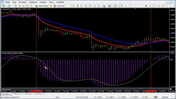176x99 pixels.
Task: Show the Market Watch panel
Action: click(16, 6)
